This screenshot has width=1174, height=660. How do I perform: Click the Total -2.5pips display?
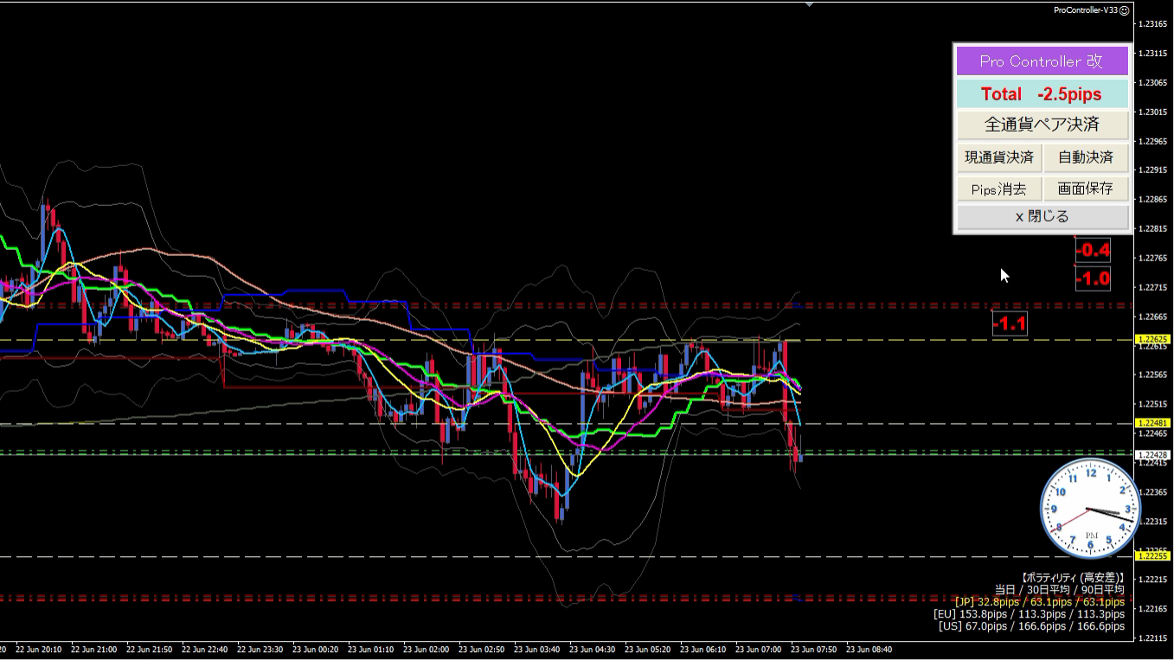click(x=1042, y=93)
